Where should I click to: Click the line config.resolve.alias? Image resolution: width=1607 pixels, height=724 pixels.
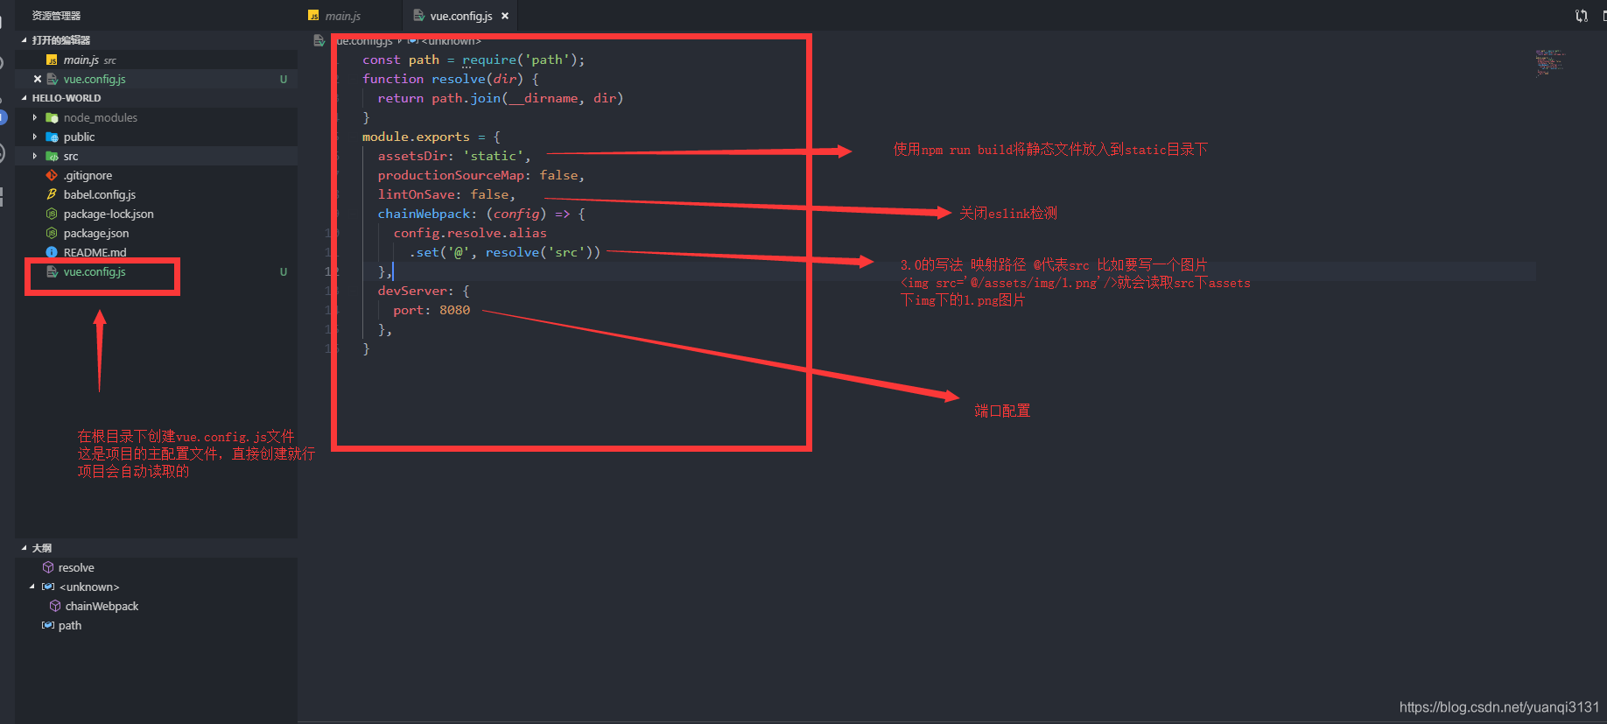click(x=470, y=233)
